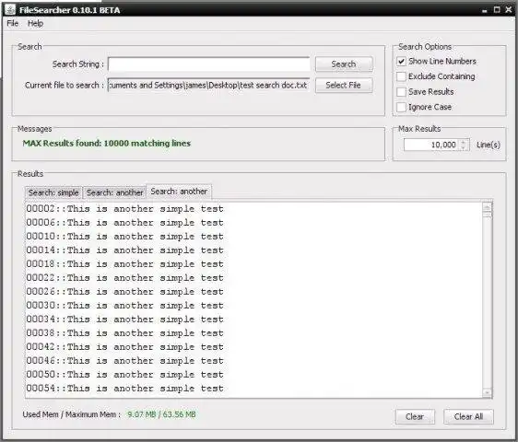Click result line 00022
The width and height of the screenshot is (518, 442).
124,278
